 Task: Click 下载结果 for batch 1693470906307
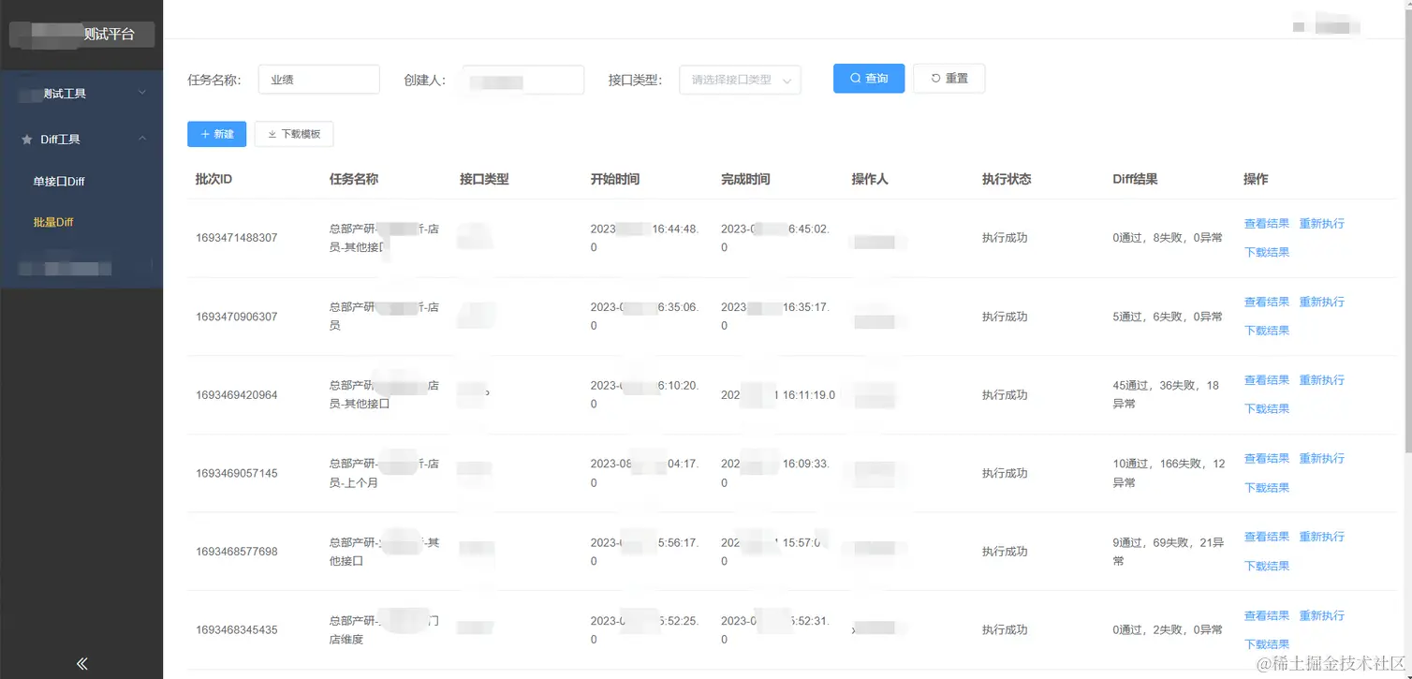pyautogui.click(x=1266, y=331)
